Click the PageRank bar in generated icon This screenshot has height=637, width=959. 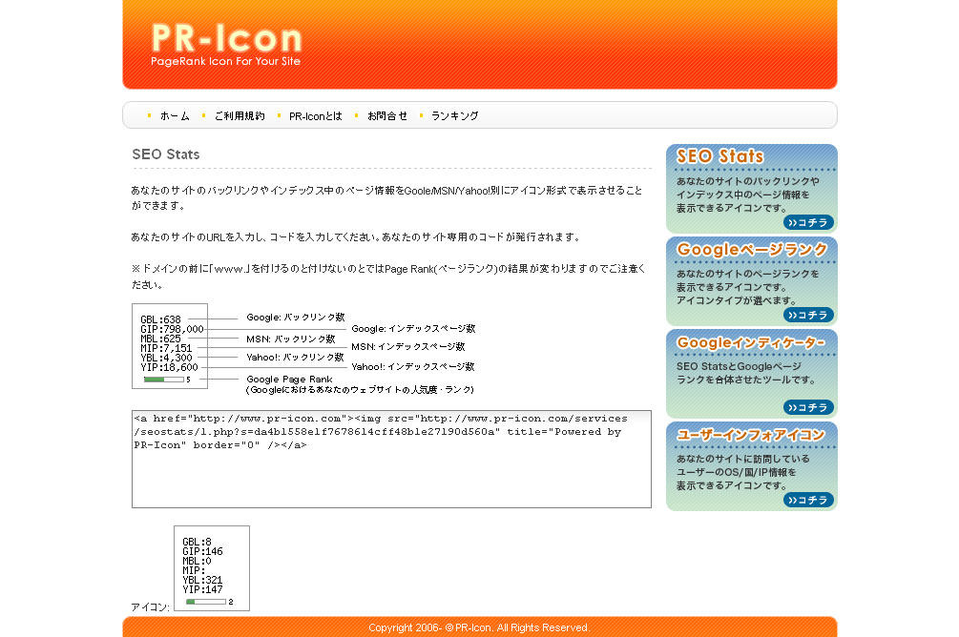pos(205,602)
